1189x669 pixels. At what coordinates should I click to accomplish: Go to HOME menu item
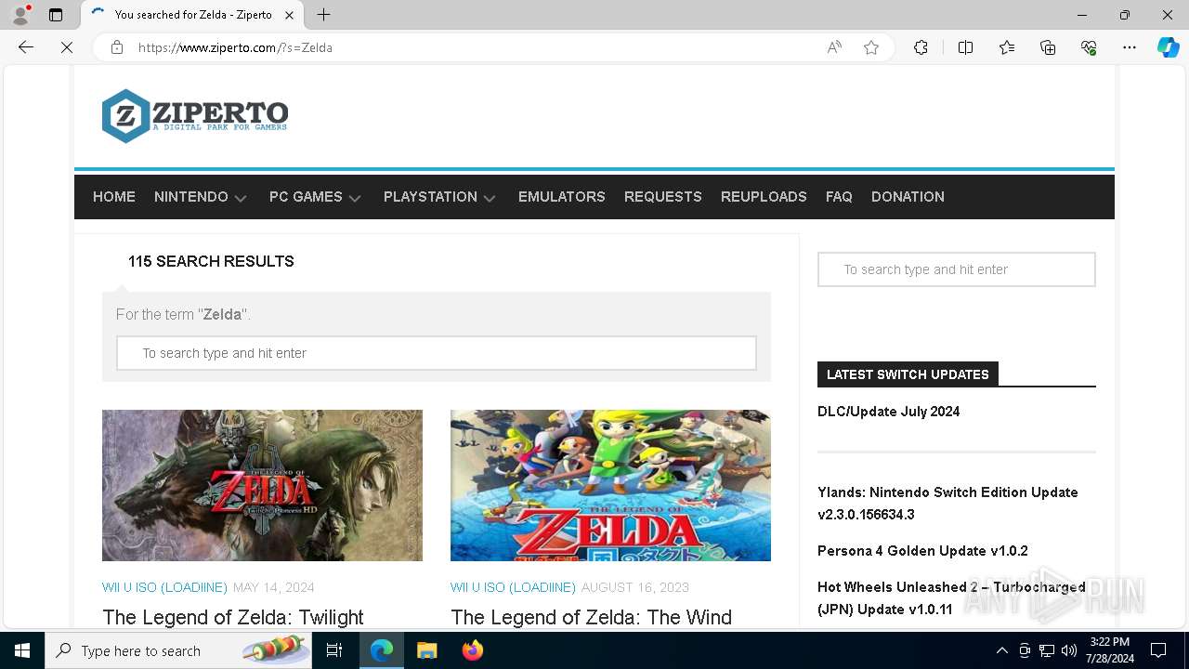(114, 197)
